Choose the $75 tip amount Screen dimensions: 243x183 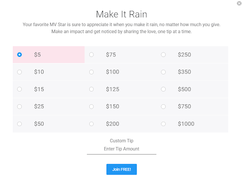click(x=91, y=55)
